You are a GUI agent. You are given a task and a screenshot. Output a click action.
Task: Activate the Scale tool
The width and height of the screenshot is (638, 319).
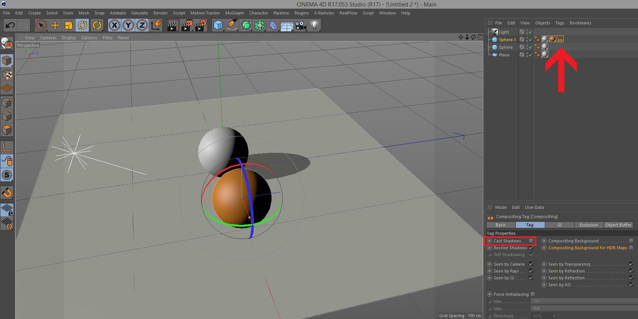(69, 26)
